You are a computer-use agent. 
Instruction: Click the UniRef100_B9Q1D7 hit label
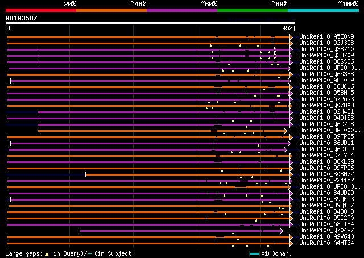[326, 206]
